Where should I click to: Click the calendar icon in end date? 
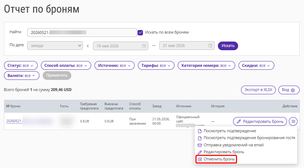[210, 46]
